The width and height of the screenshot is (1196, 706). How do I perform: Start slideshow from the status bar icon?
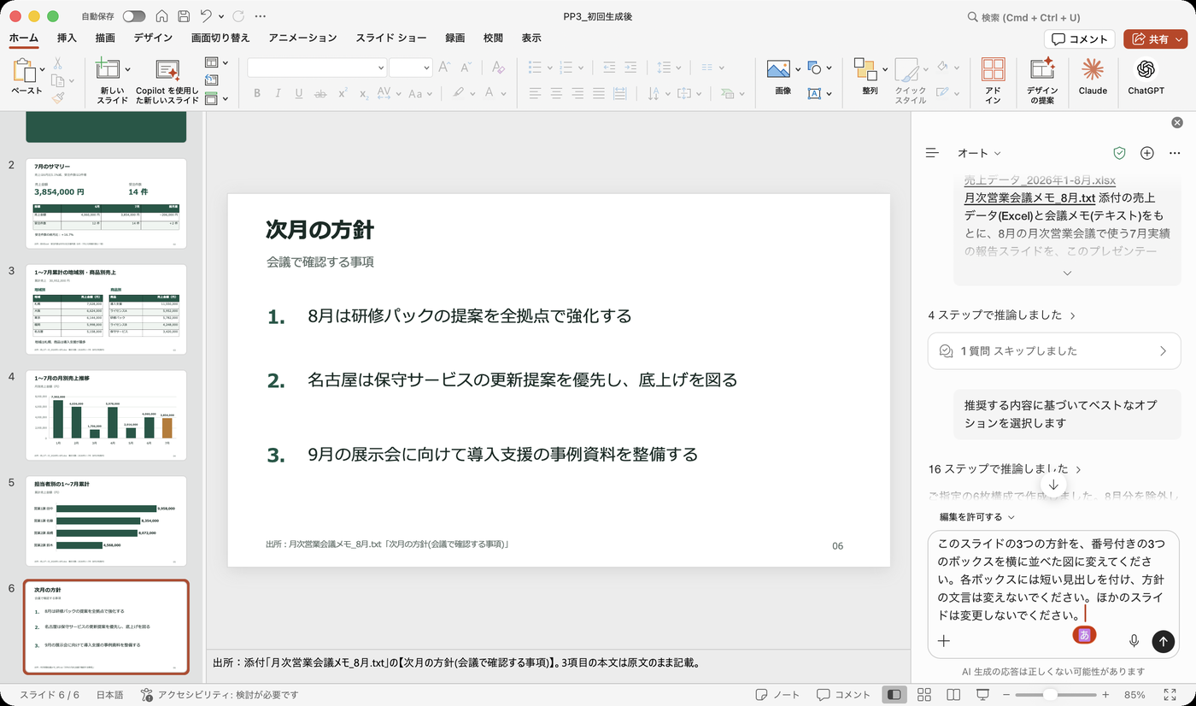[983, 695]
